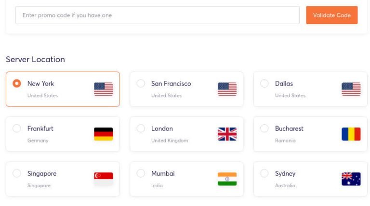Click the UK flag icon for London
This screenshot has width=370, height=206.
click(227, 134)
